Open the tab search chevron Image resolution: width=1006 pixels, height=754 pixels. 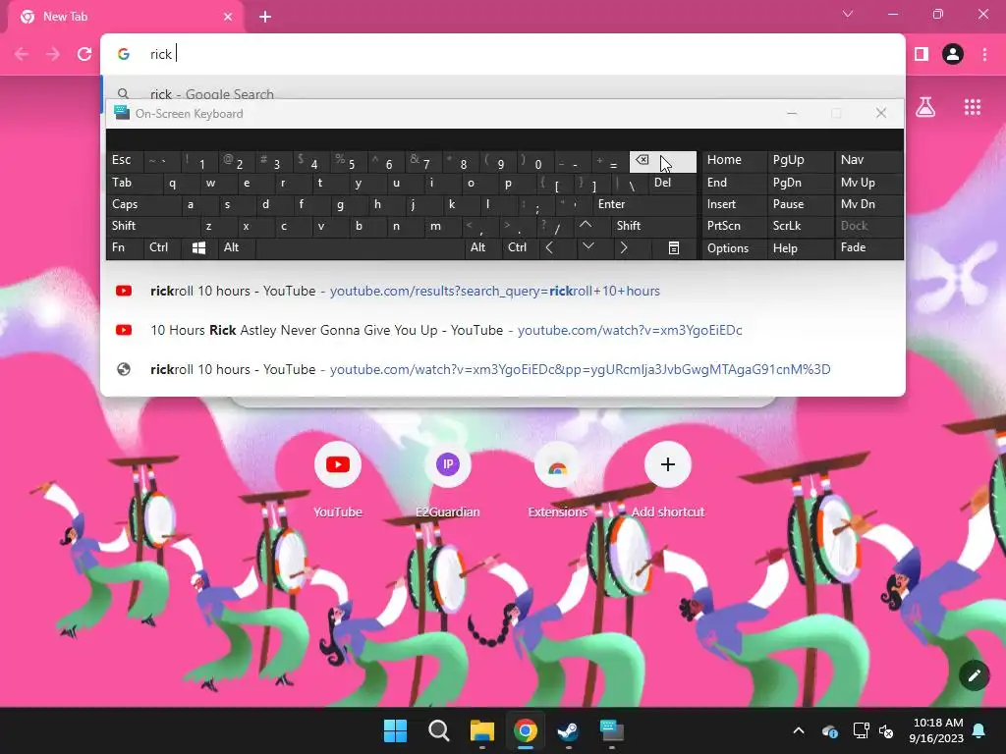[848, 14]
